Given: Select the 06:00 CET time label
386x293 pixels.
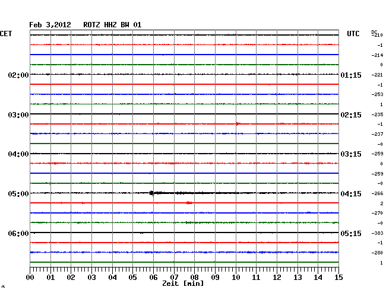Looking at the screenshot, I should (18, 233).
